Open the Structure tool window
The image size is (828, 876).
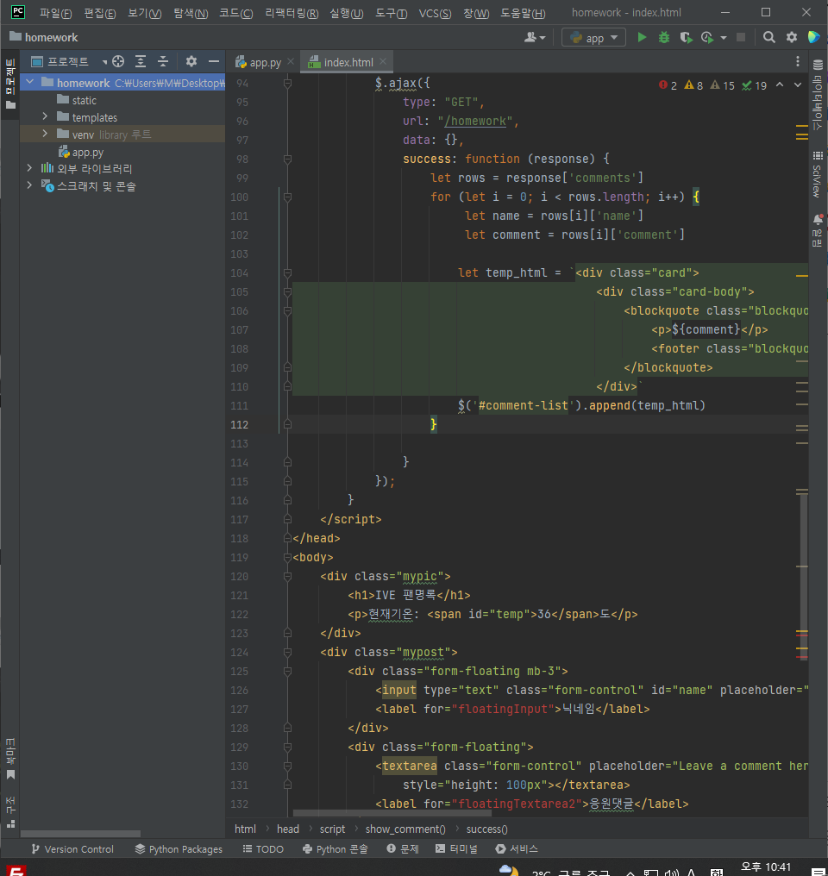coord(10,811)
